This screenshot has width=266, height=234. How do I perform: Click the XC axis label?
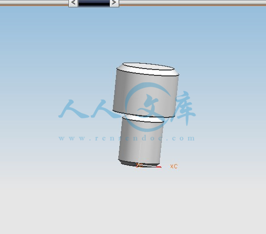click(x=174, y=166)
